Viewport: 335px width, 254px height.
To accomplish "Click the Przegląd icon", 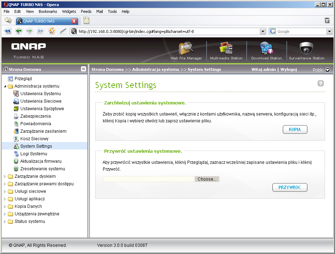I will coord(10,79).
